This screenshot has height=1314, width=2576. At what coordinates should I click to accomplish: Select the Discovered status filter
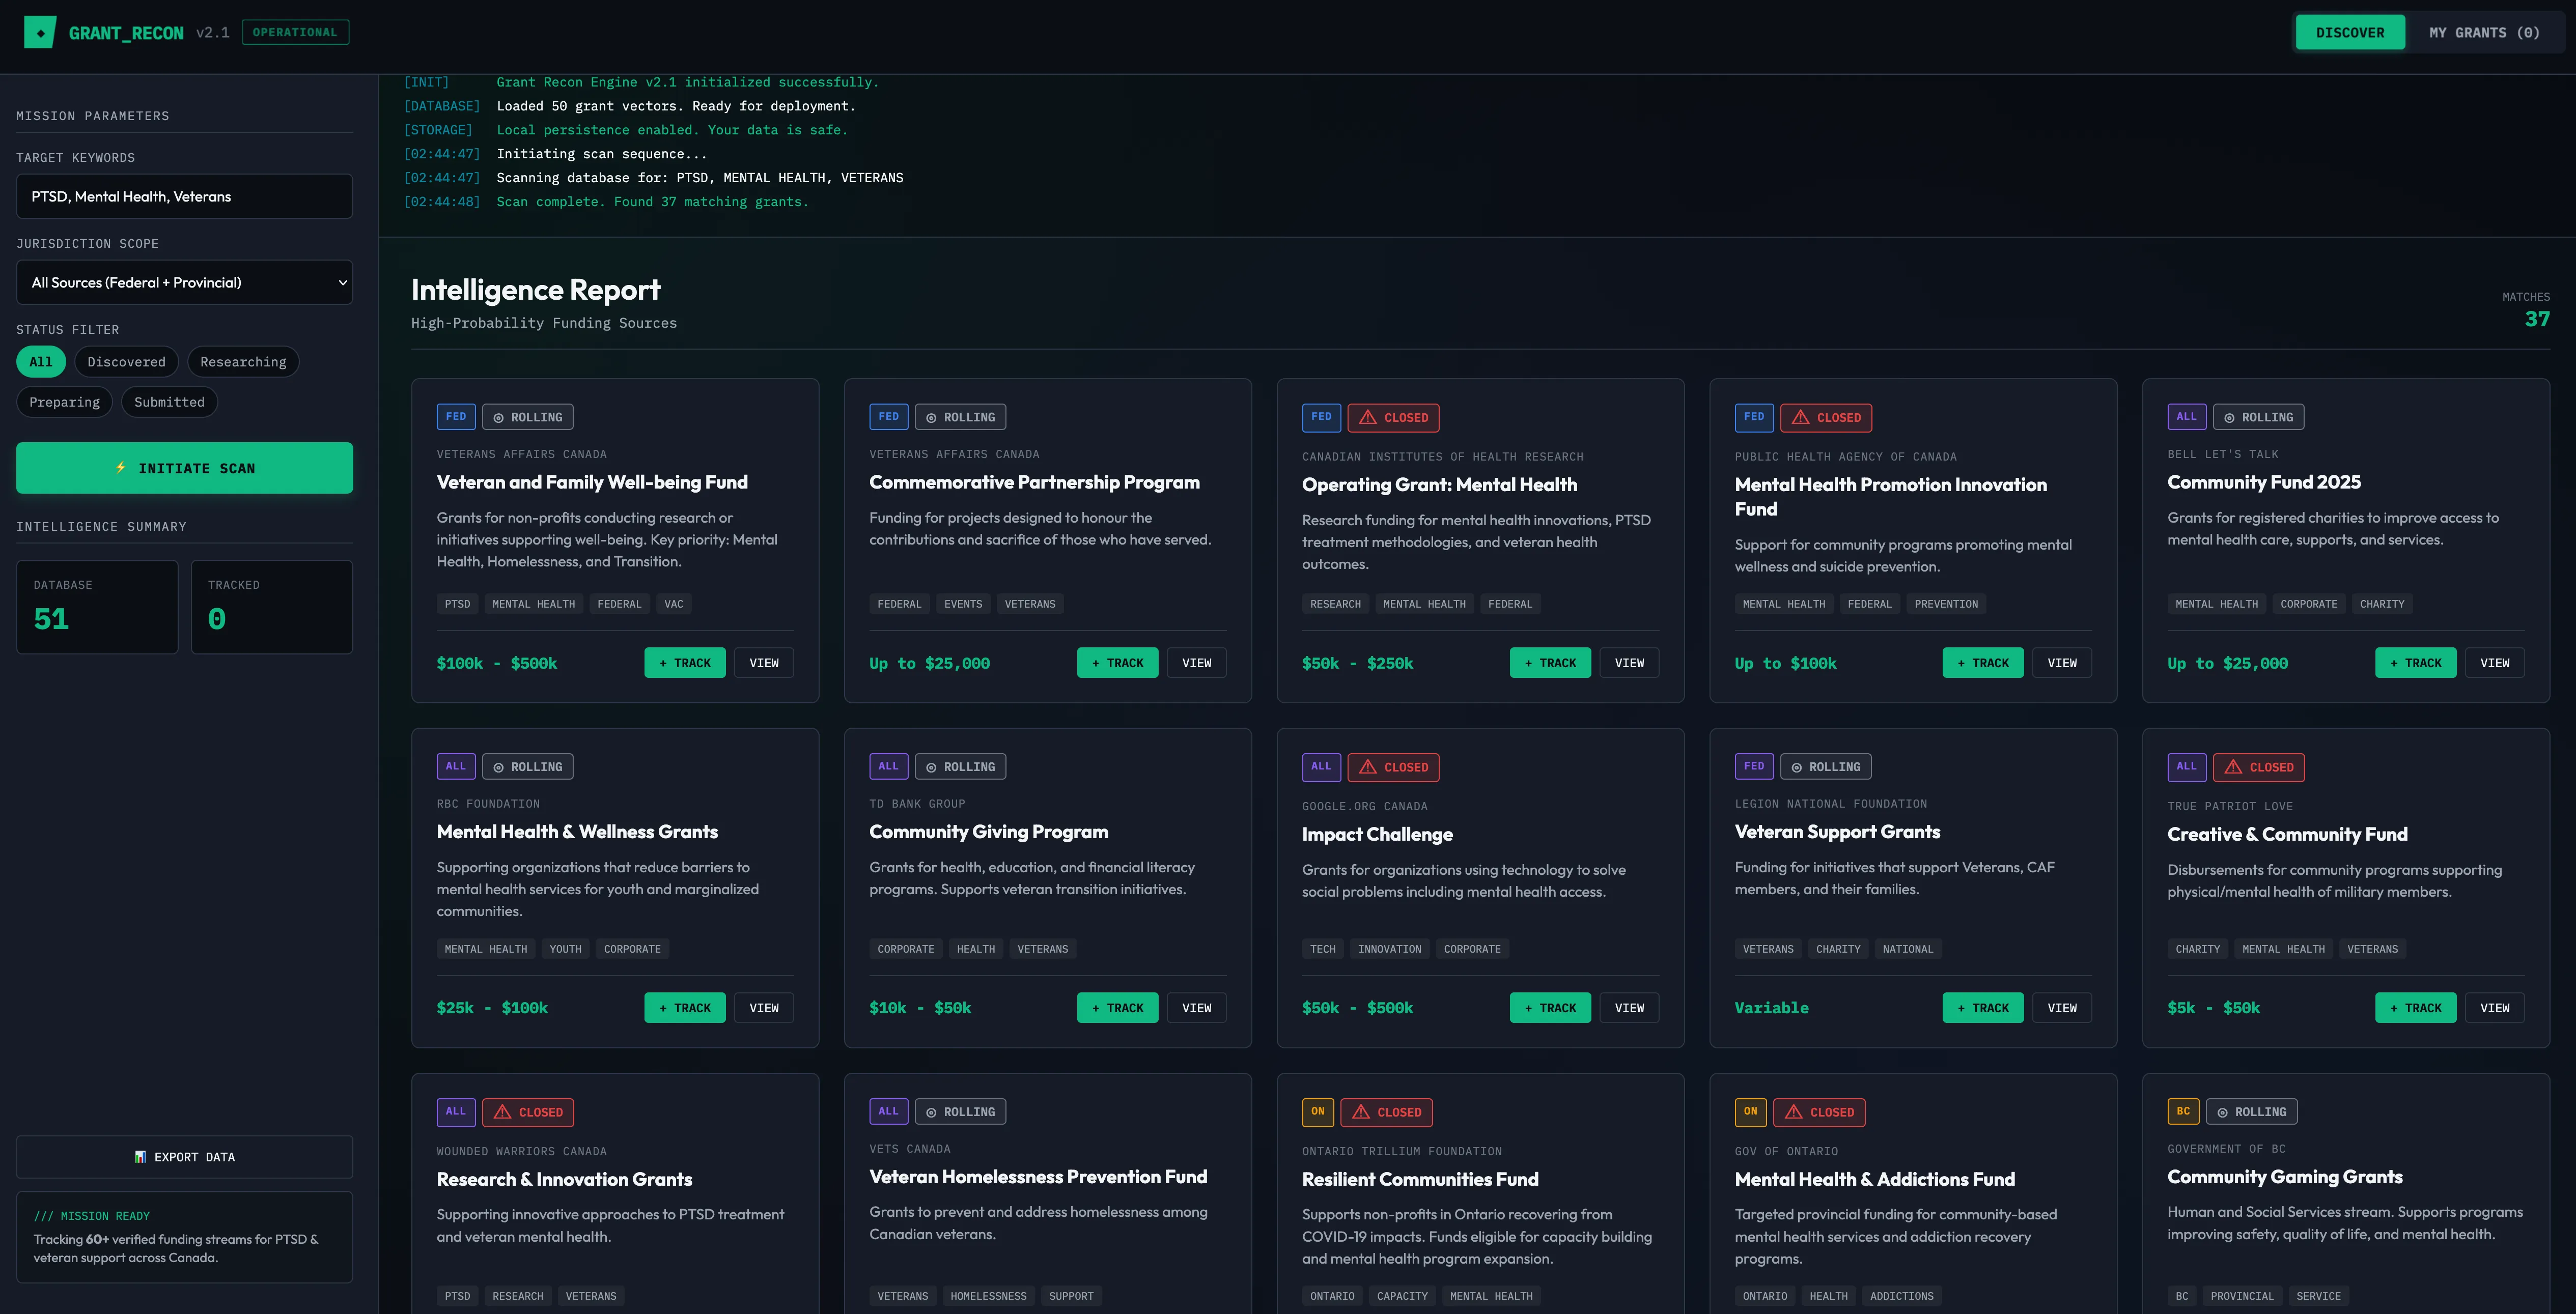[126, 362]
